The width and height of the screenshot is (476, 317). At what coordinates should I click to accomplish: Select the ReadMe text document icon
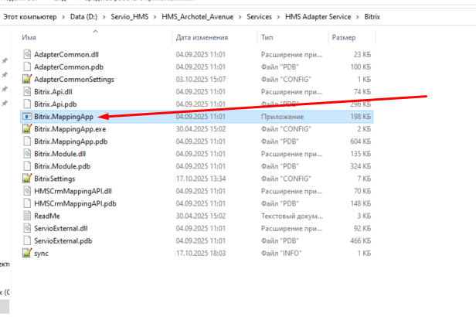point(27,216)
